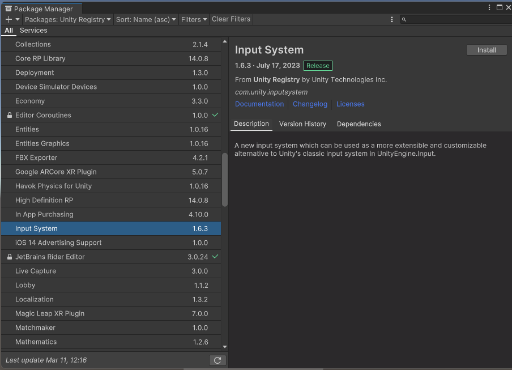Image resolution: width=512 pixels, height=370 pixels.
Task: Click installed checkmark on JetBrains Rider row
Action: [x=215, y=257]
